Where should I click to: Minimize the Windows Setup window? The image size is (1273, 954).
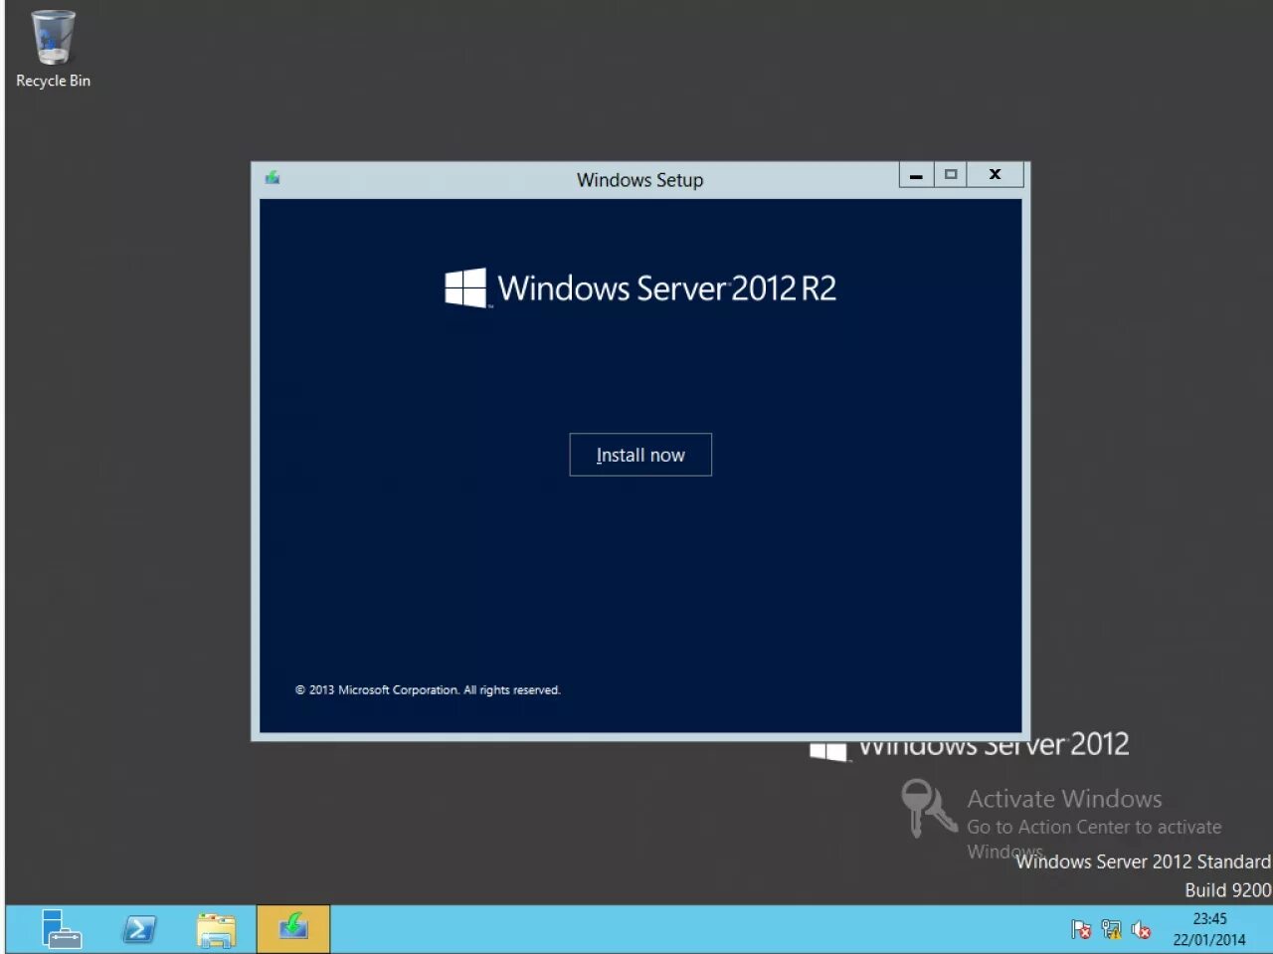(x=916, y=174)
